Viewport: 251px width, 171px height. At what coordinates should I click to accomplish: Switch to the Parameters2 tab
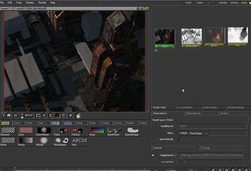(x=193, y=114)
